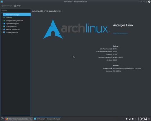Click the Firefox icon in the taskbar

pyautogui.click(x=7, y=119)
